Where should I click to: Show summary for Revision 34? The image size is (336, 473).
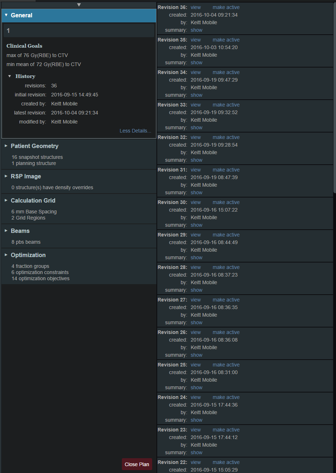pos(196,95)
